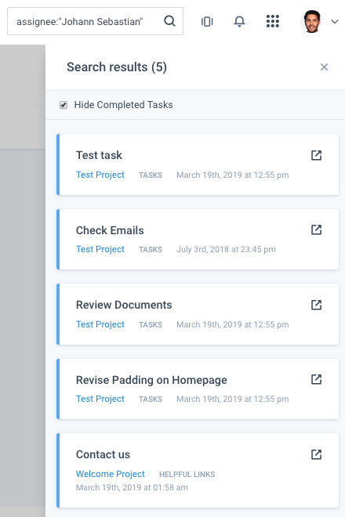Open Test Project link under Check Emails

(x=100, y=249)
